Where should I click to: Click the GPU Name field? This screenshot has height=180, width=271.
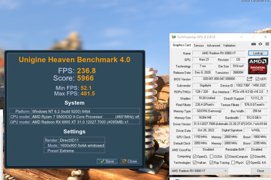pyautogui.click(x=219, y=53)
